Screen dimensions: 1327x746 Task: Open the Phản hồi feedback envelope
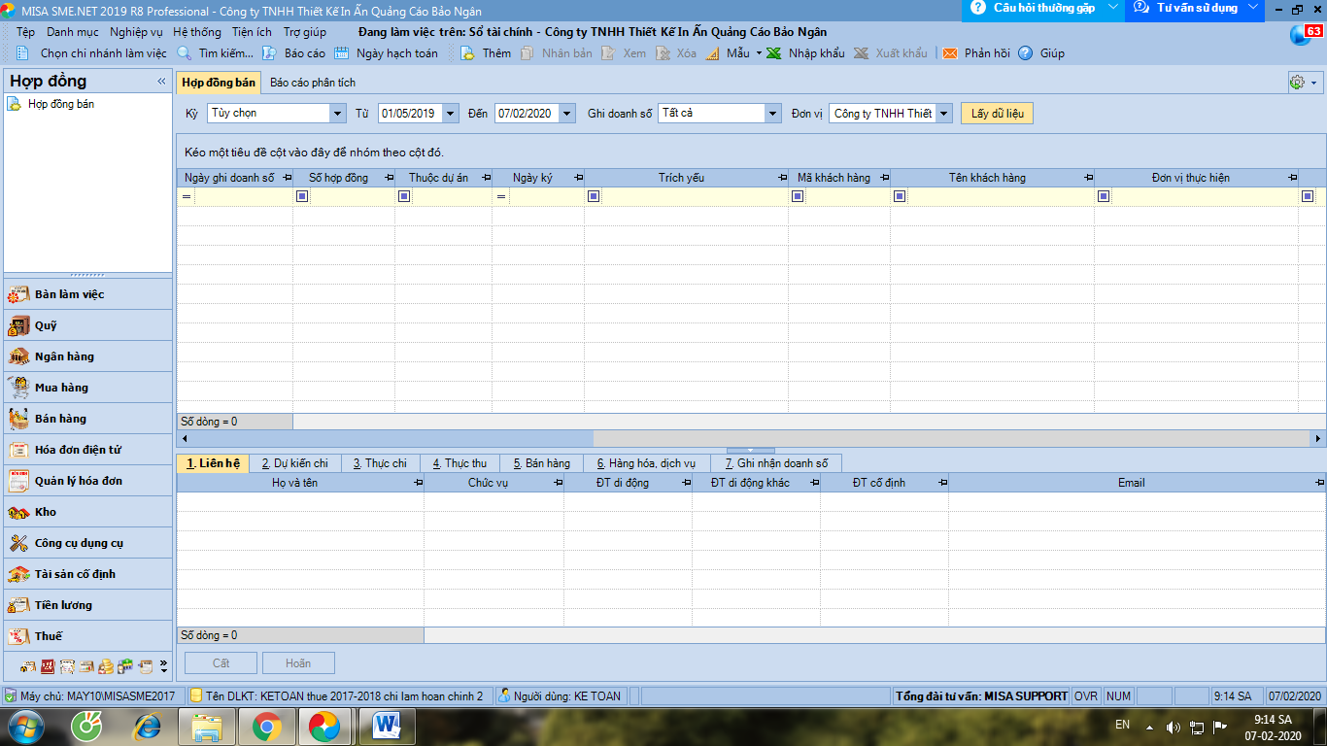tap(949, 53)
